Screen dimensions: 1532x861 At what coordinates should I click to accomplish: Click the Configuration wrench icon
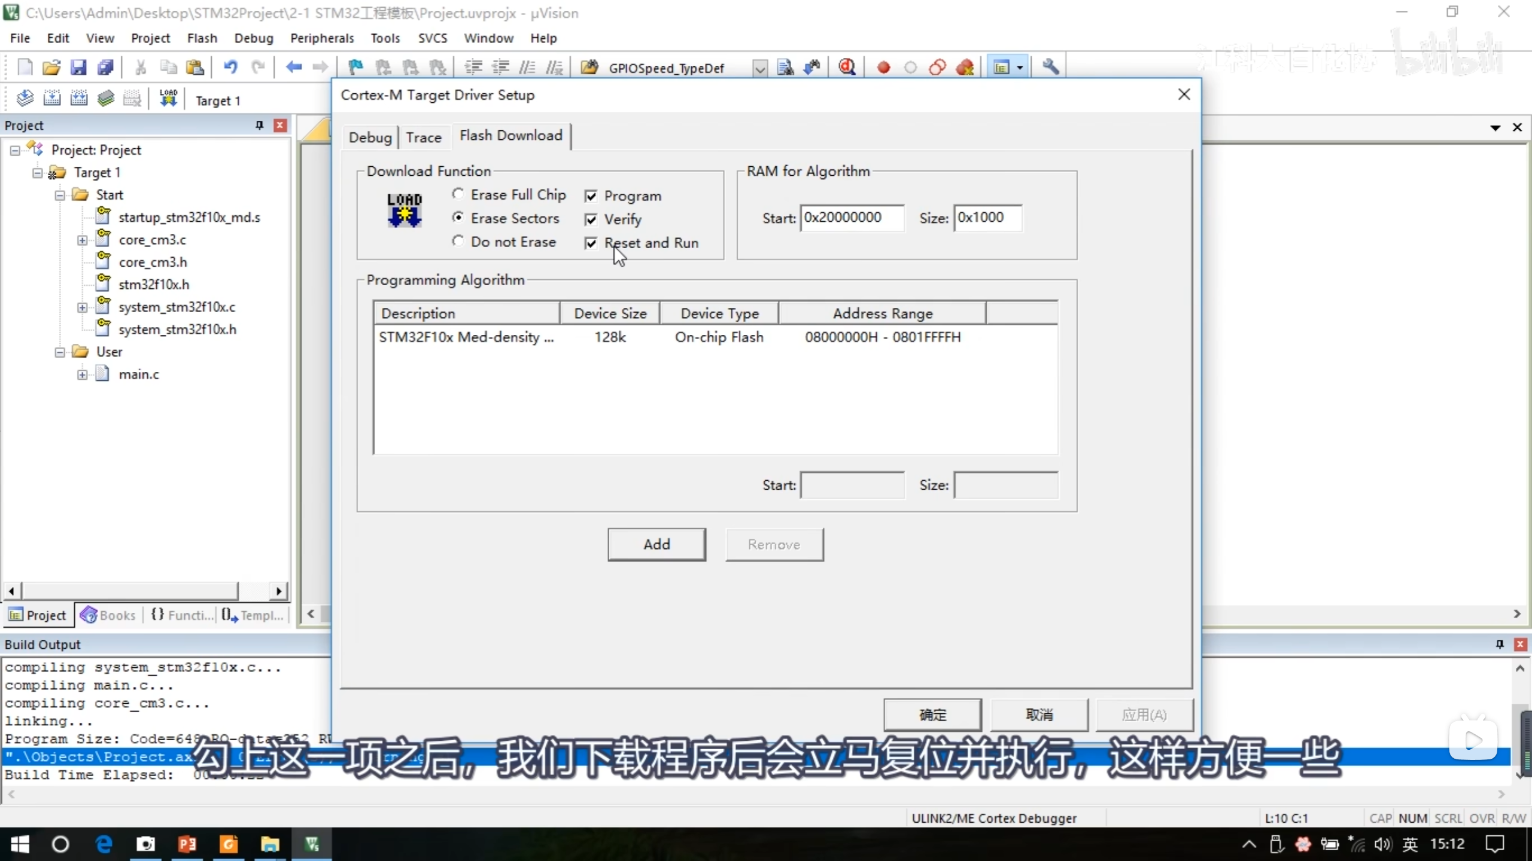coord(1051,67)
